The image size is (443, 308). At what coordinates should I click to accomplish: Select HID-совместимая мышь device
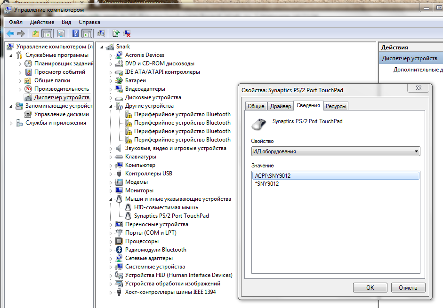point(166,207)
